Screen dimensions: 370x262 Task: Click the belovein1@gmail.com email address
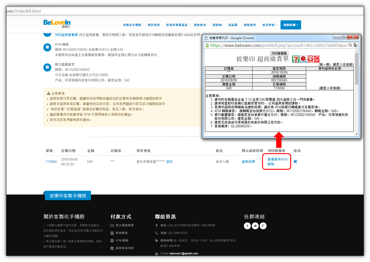pyautogui.click(x=184, y=253)
